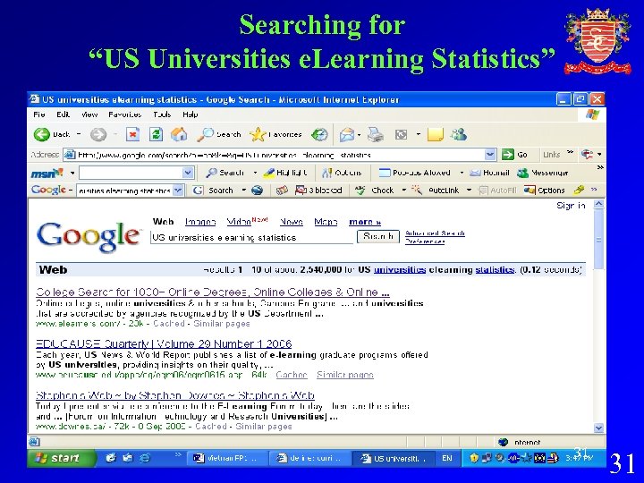
Task: Expand the Links toolbar chevron
Action: click(x=570, y=152)
